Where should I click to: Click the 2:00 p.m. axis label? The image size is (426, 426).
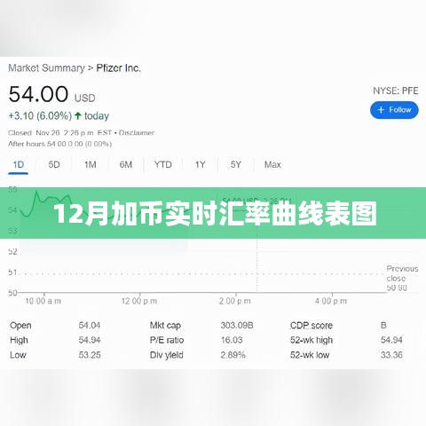tap(234, 301)
